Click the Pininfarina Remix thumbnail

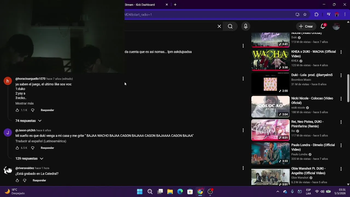270,130
